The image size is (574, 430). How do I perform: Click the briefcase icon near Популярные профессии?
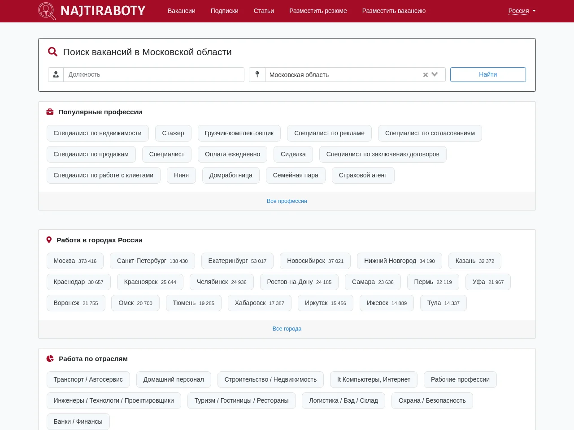coord(50,112)
